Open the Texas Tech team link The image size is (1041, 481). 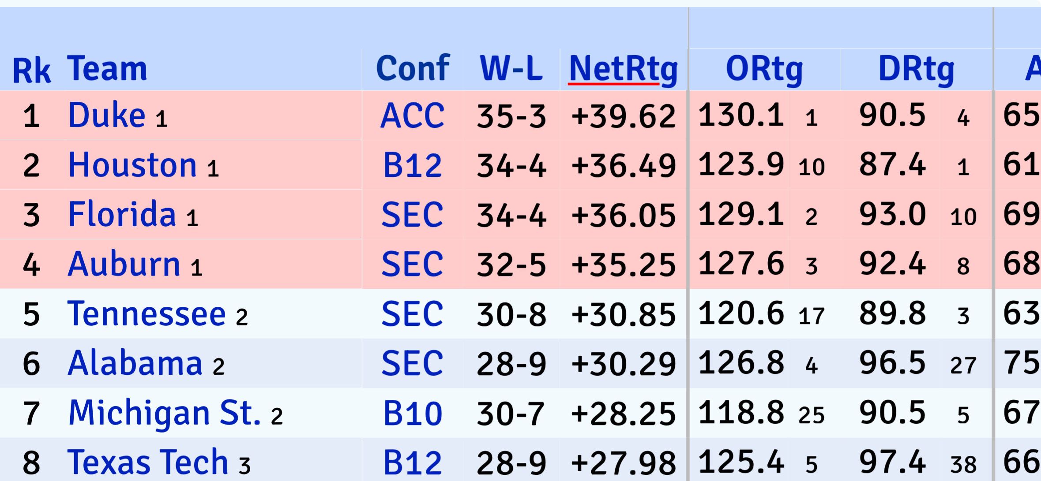[148, 462]
